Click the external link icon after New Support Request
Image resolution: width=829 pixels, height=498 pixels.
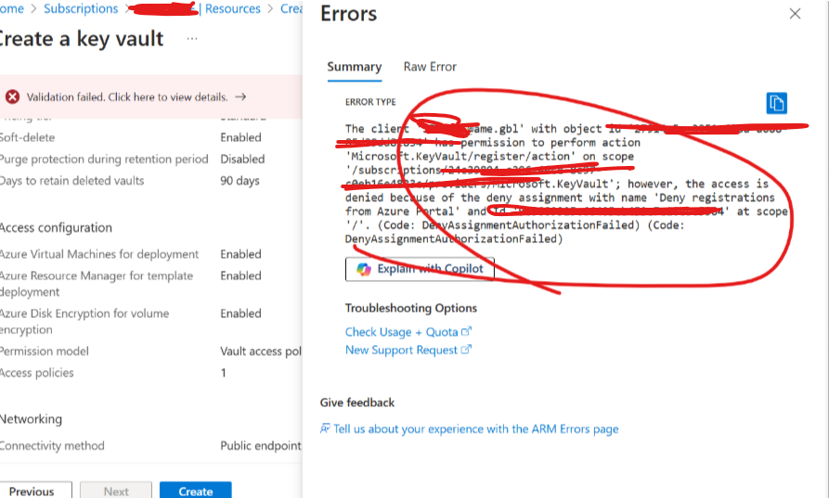(466, 349)
